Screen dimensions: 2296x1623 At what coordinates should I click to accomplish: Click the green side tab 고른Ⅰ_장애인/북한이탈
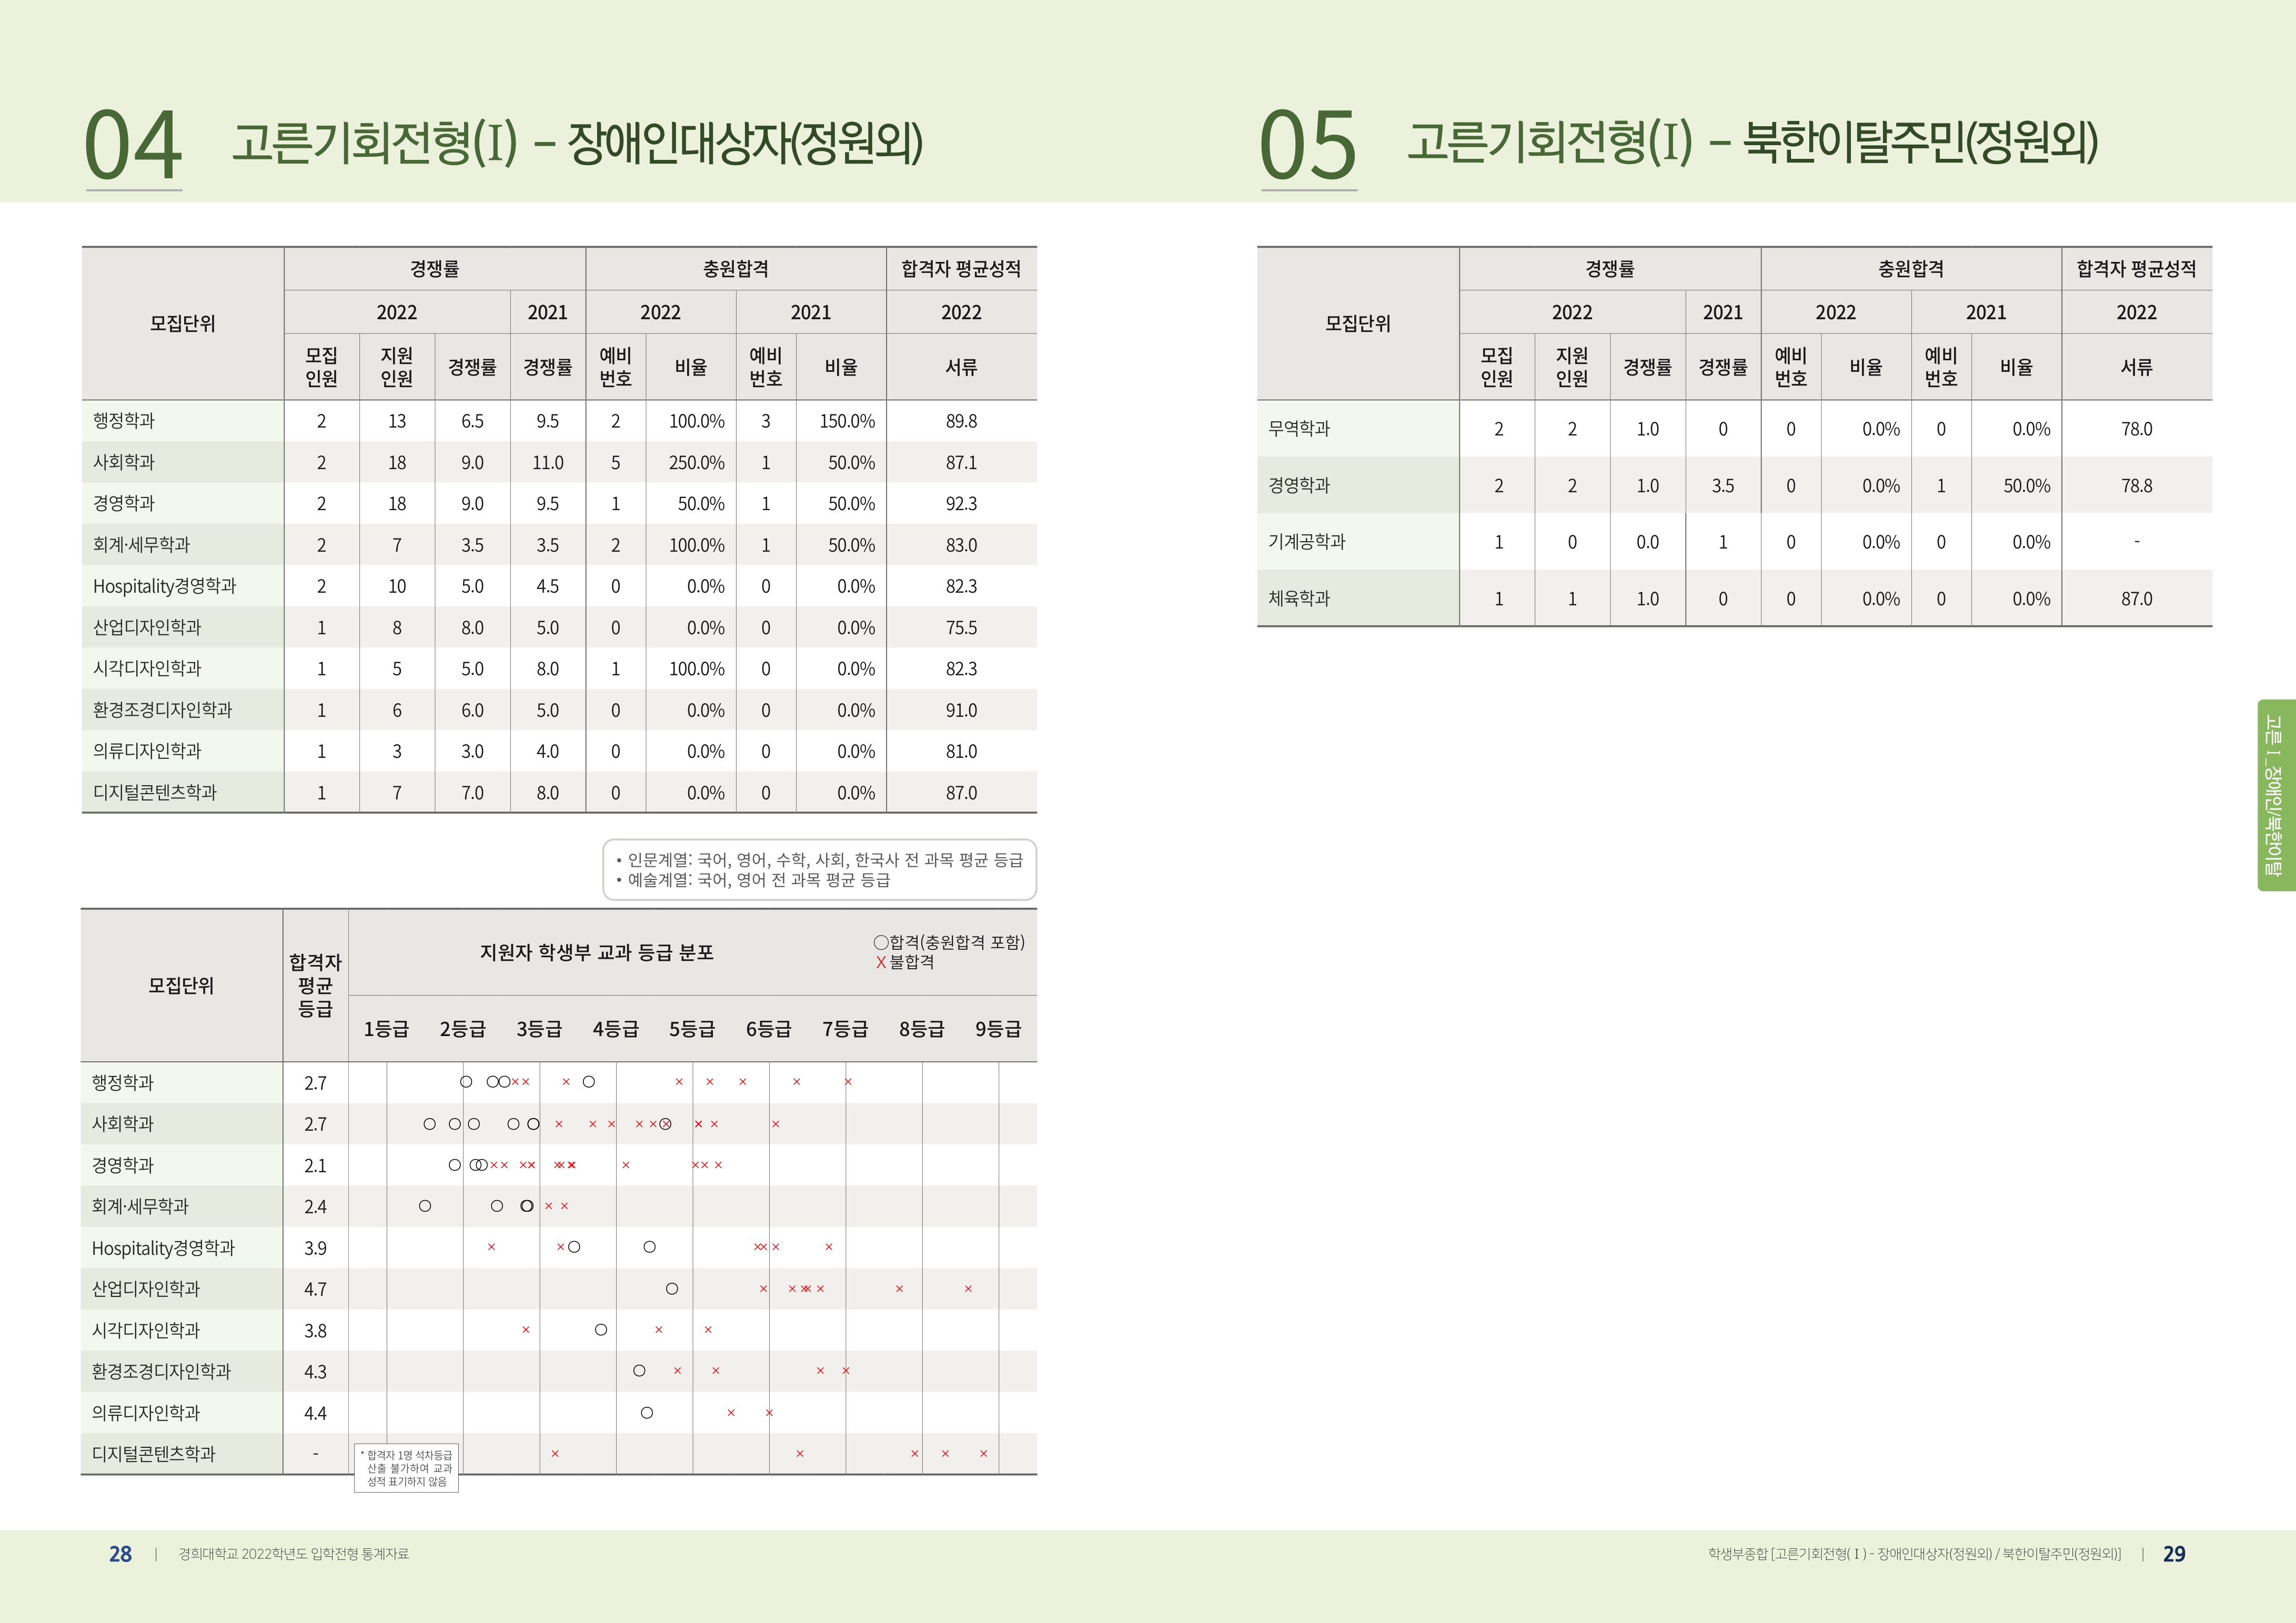tap(2274, 795)
